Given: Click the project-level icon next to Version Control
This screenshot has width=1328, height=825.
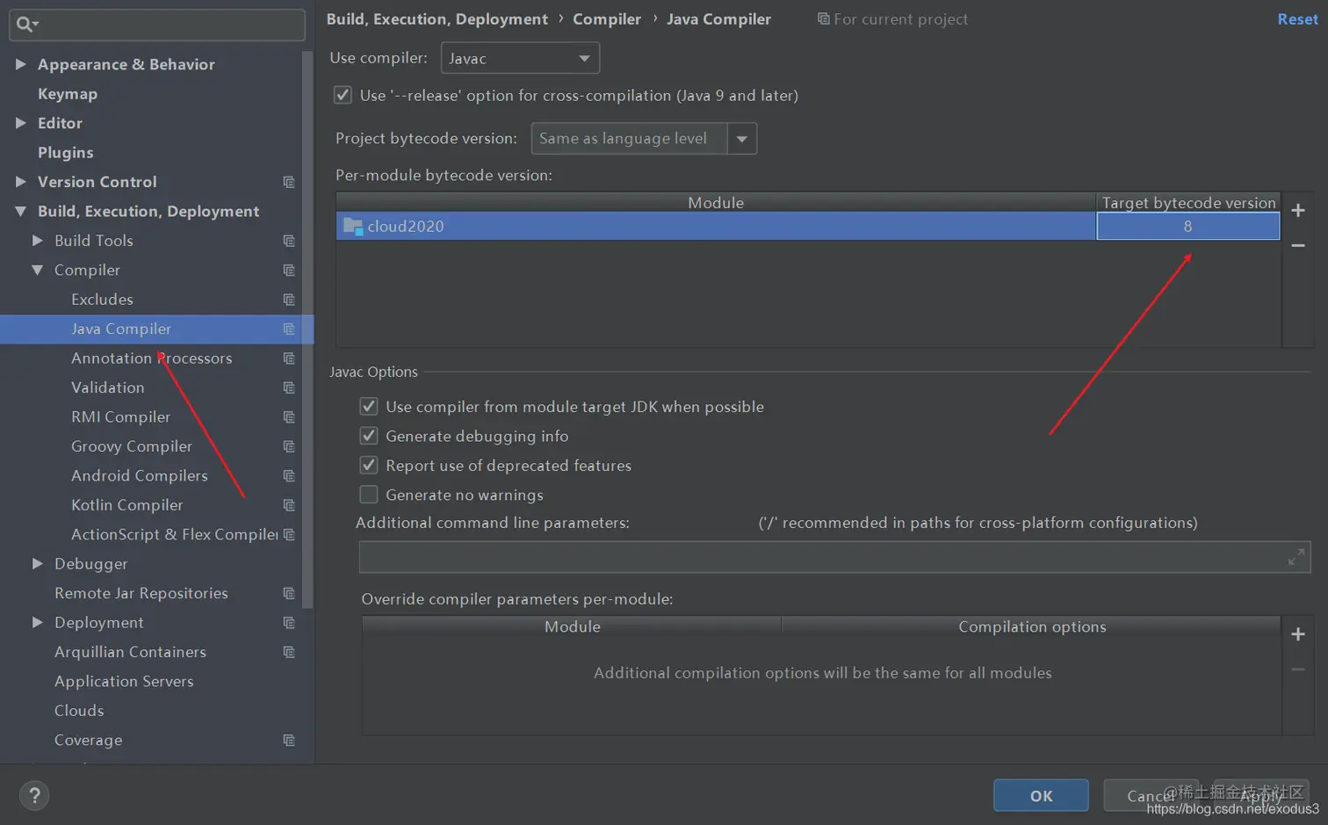Looking at the screenshot, I should pos(288,182).
